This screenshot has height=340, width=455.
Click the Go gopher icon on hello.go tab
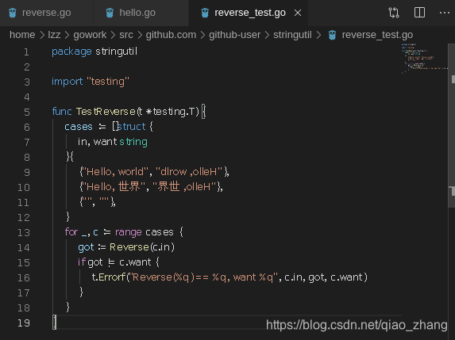pos(110,13)
